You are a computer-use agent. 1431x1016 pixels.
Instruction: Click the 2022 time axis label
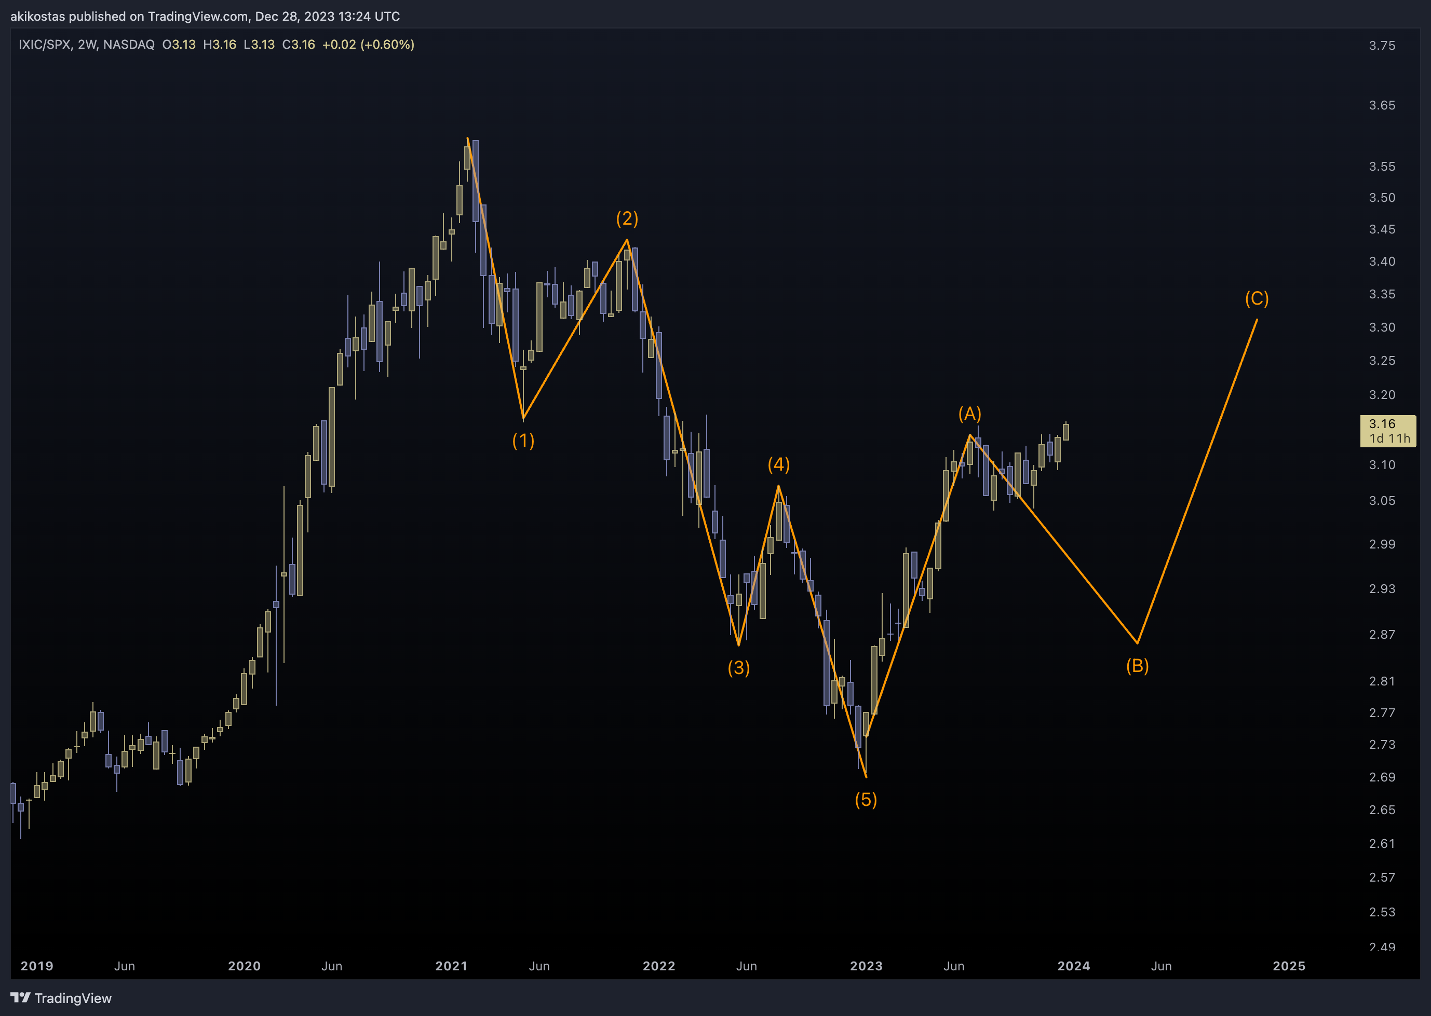(x=659, y=966)
